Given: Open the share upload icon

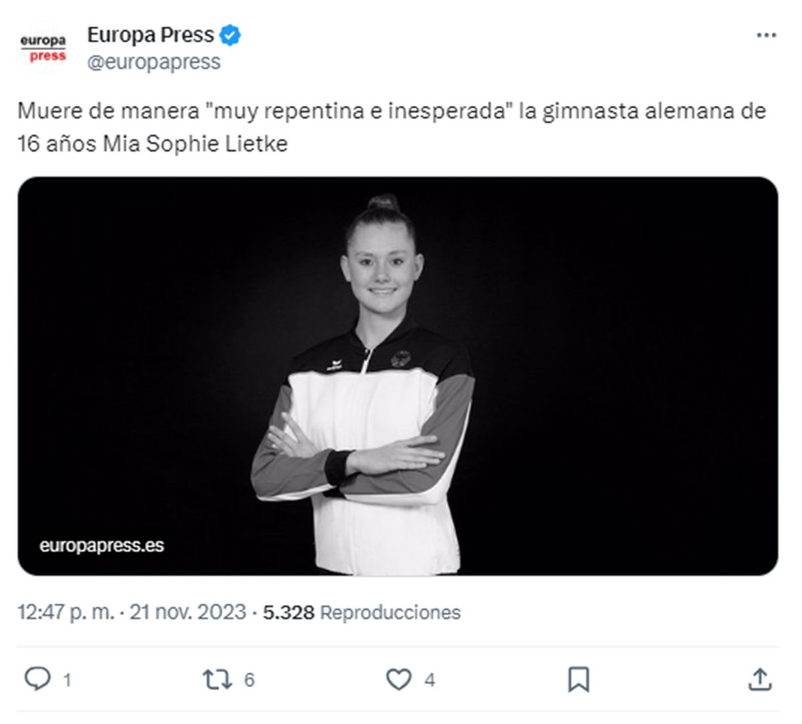Looking at the screenshot, I should pos(760,679).
